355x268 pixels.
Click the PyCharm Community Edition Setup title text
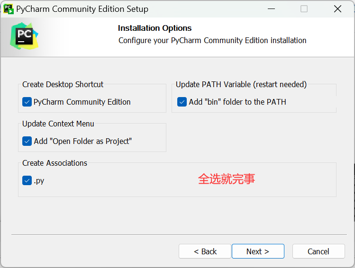[x=82, y=9]
